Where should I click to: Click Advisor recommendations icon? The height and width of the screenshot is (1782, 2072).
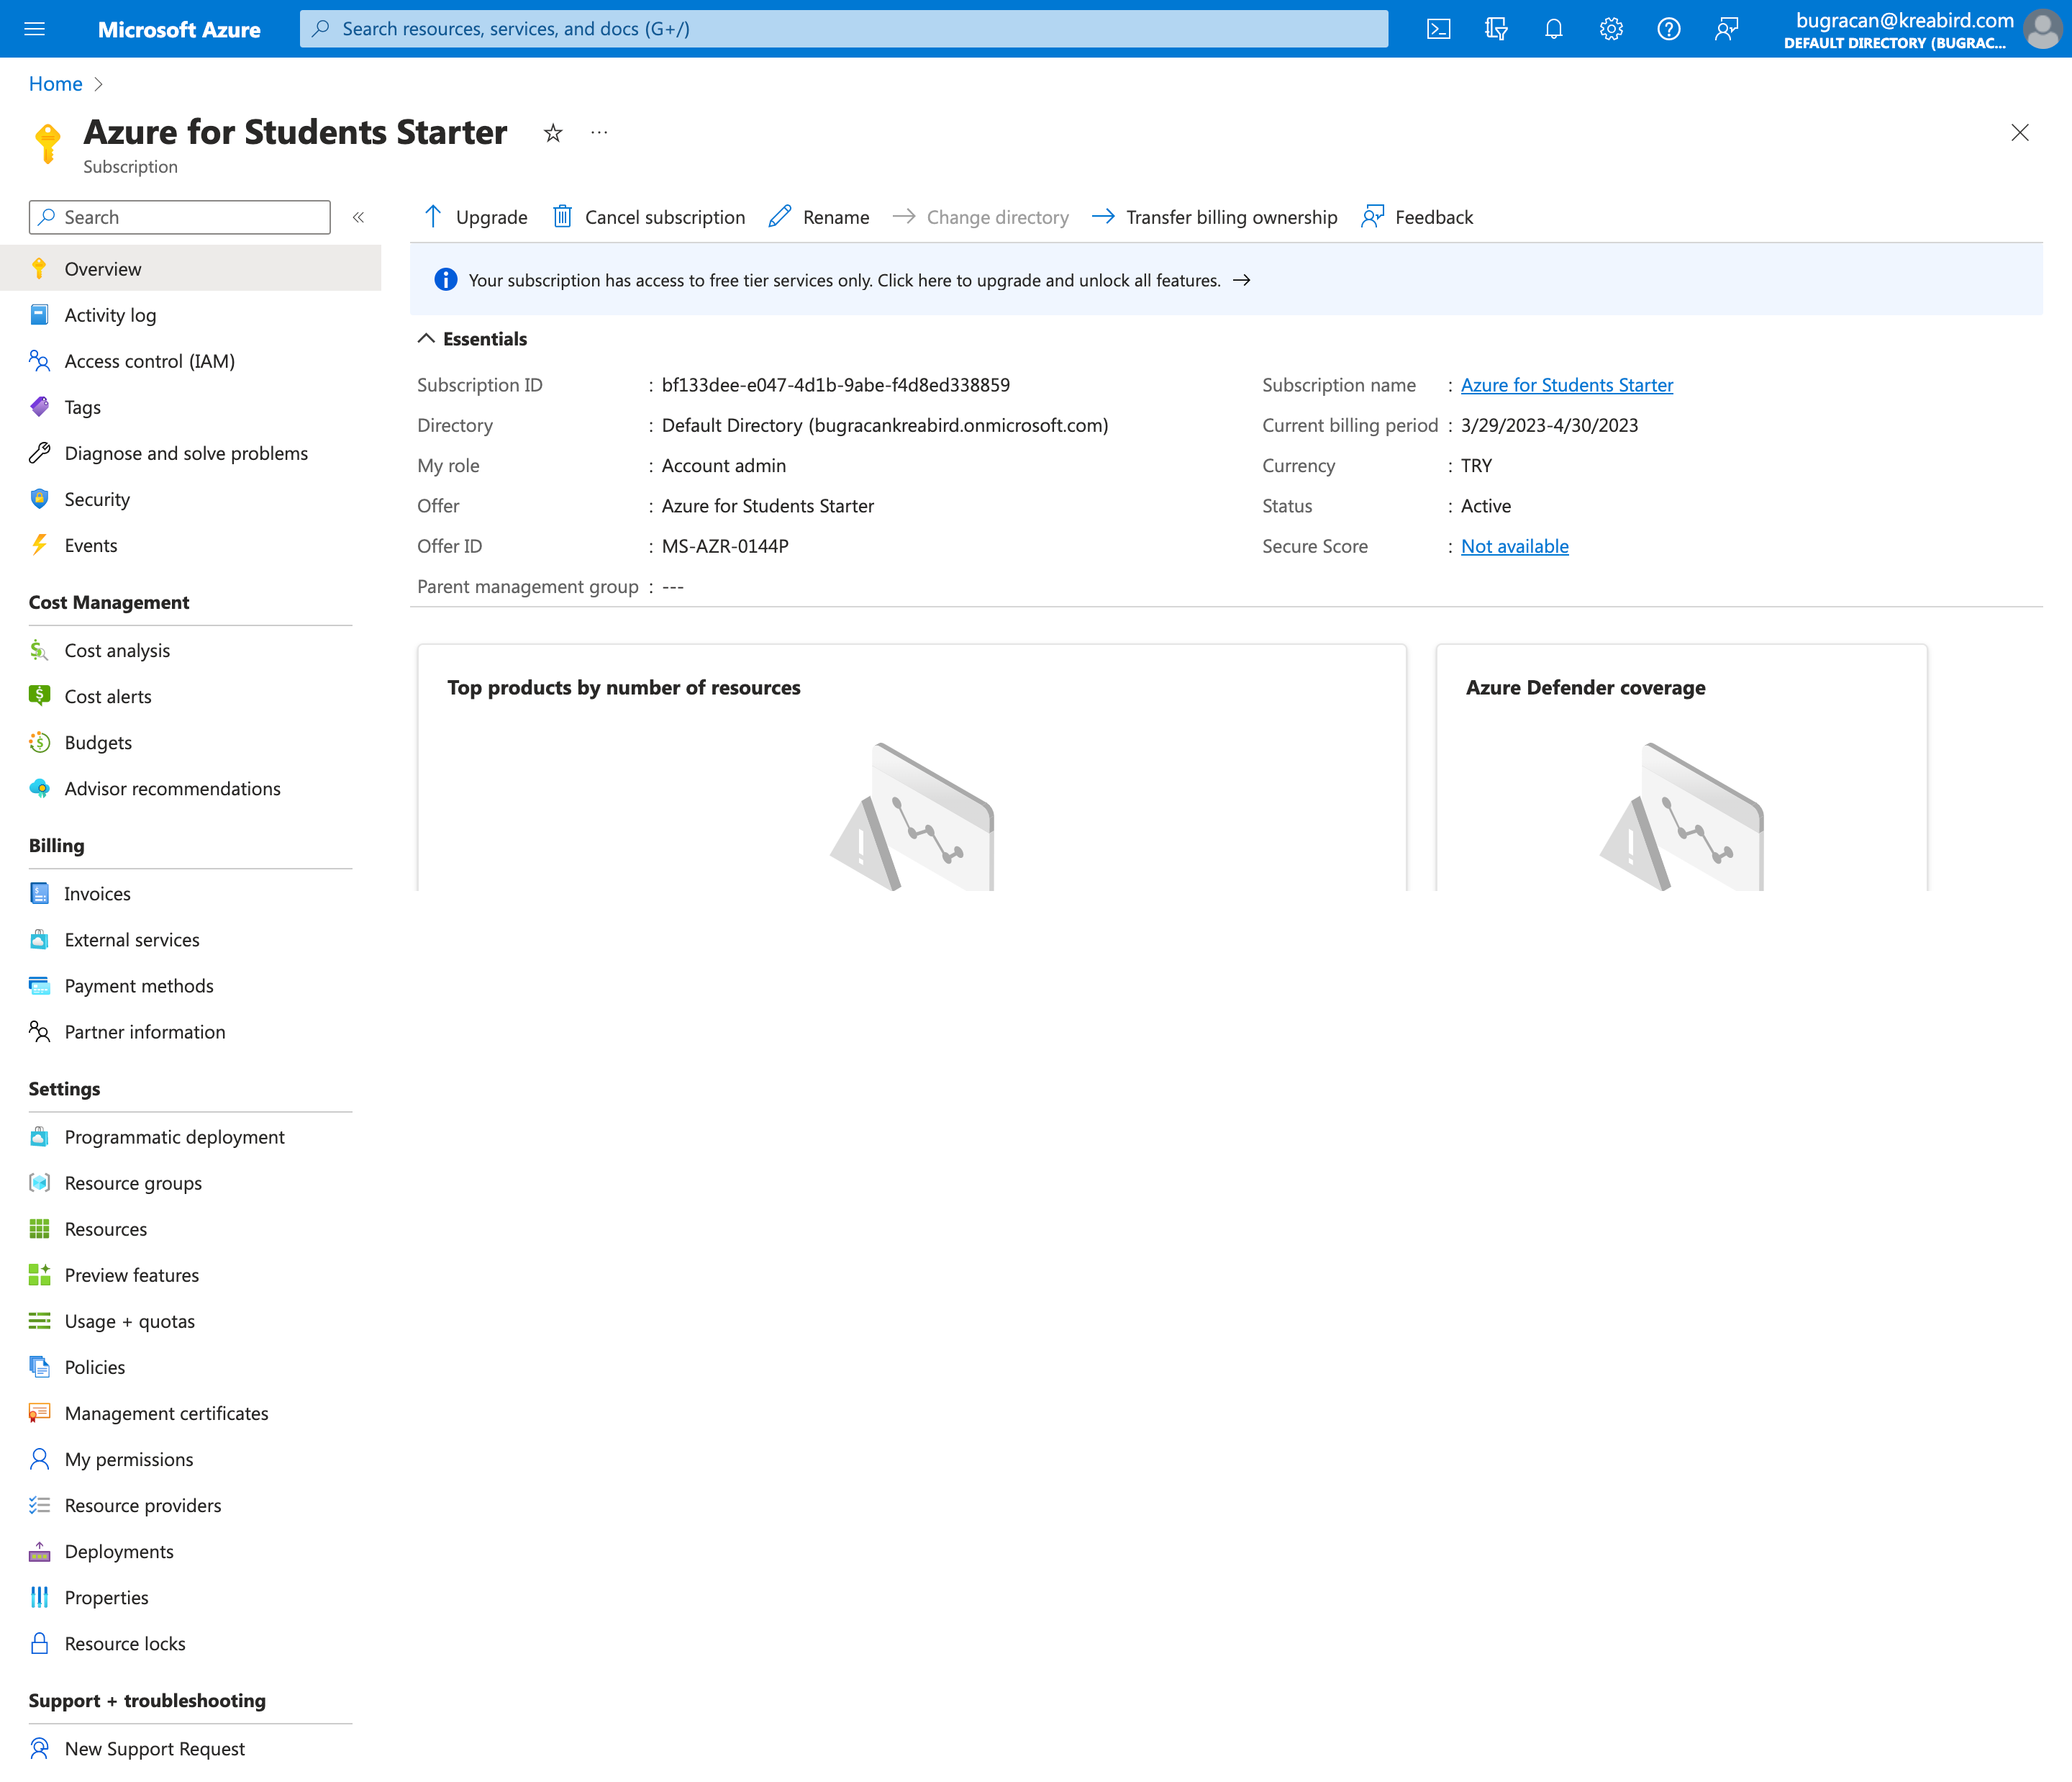pos(39,789)
